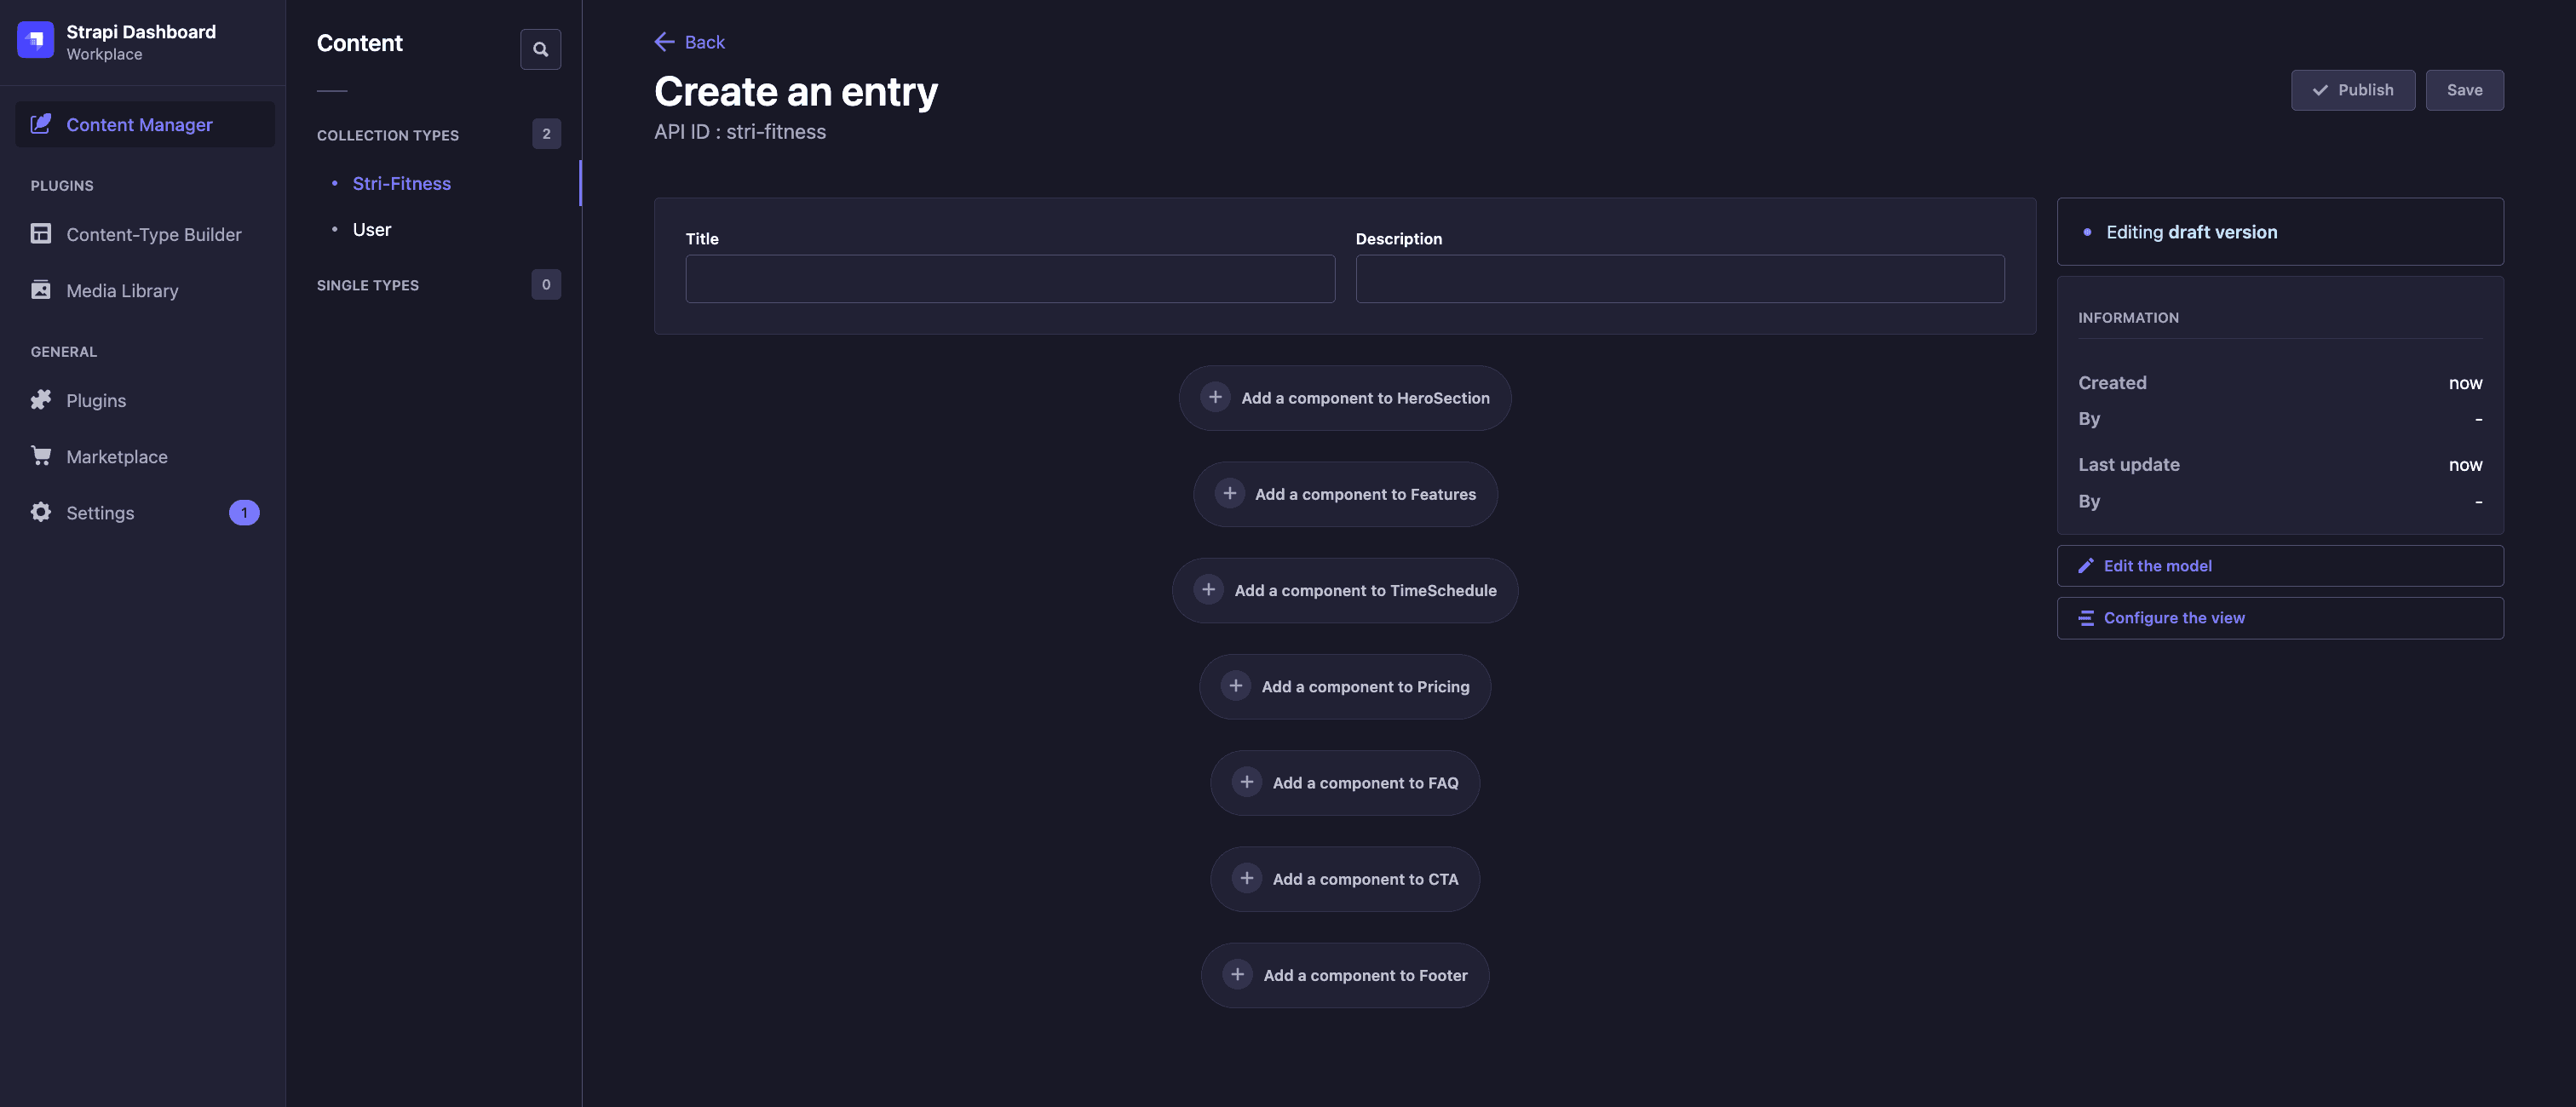Add a component to Footer

(x=1345, y=975)
